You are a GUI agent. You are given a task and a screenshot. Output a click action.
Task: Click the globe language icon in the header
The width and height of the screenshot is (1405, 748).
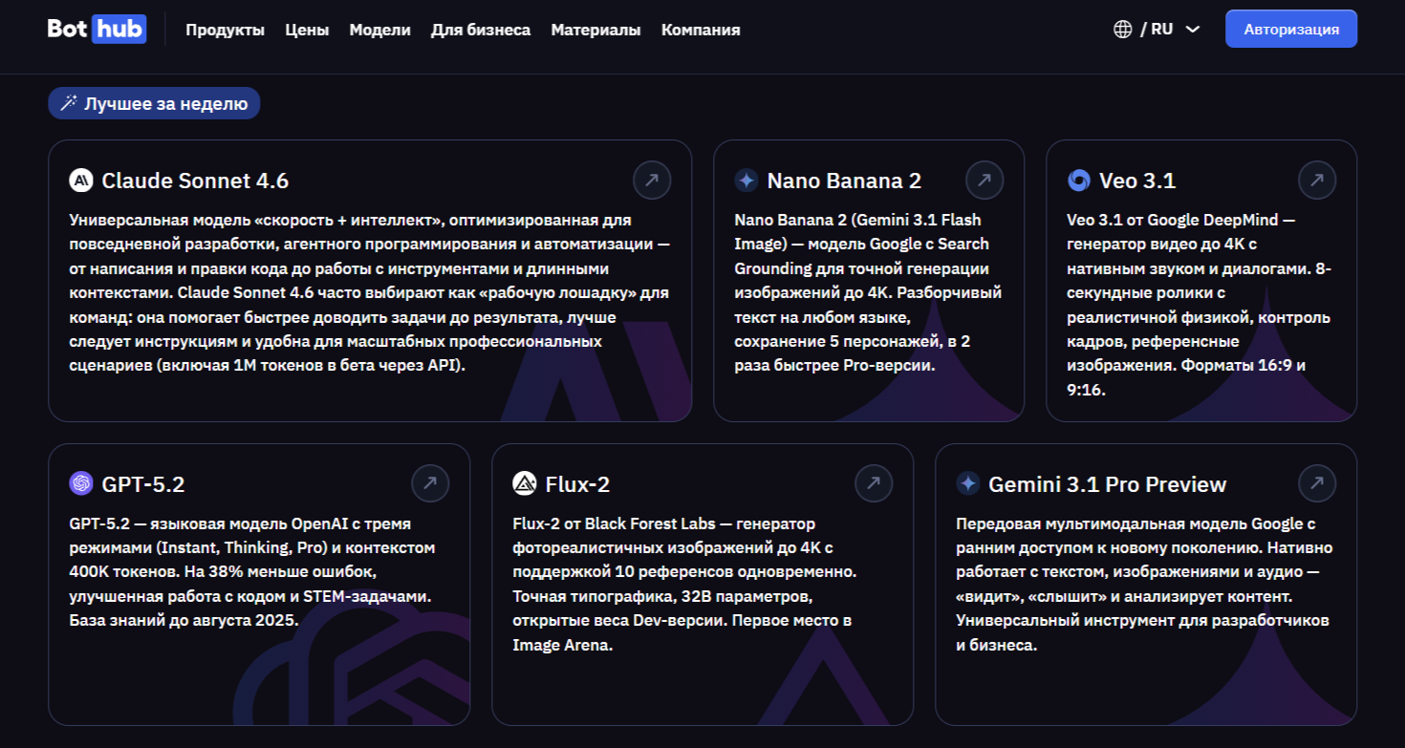pyautogui.click(x=1123, y=29)
